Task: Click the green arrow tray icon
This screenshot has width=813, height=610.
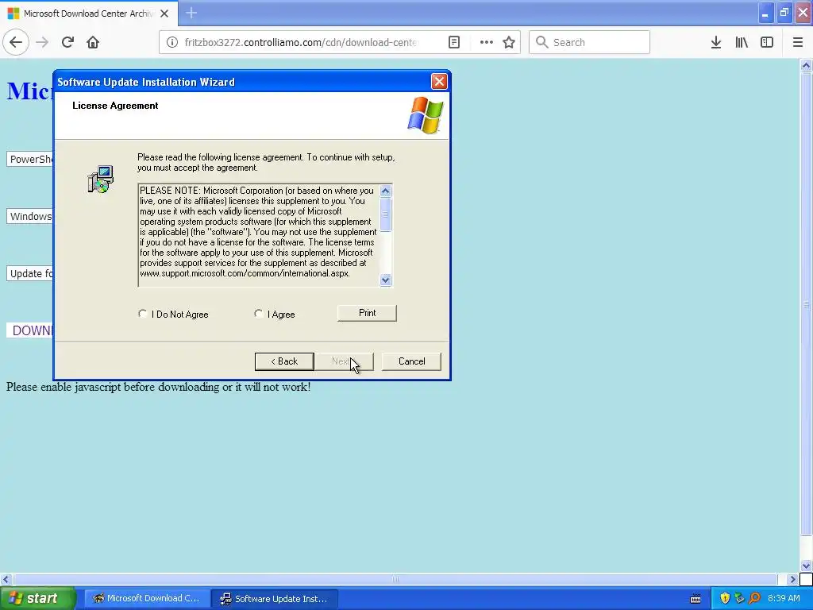Action: (740, 599)
